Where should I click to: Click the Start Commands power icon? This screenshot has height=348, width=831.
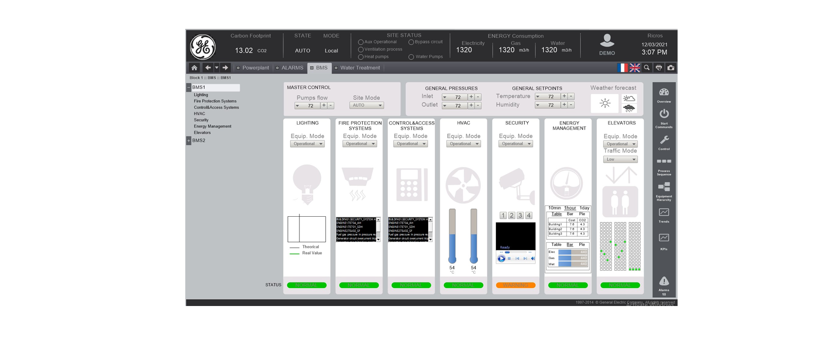[664, 114]
